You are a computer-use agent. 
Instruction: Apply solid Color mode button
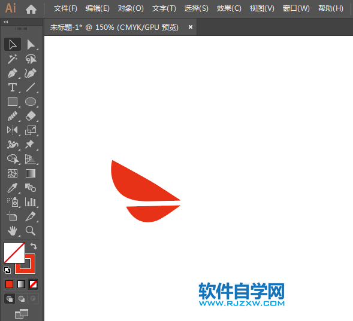[9, 284]
